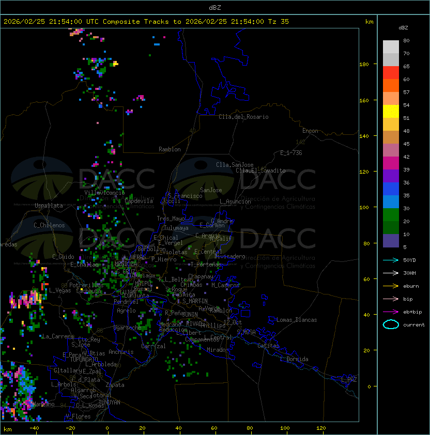Click the 'eburn' legend label
The width and height of the screenshot is (430, 435).
[411, 286]
